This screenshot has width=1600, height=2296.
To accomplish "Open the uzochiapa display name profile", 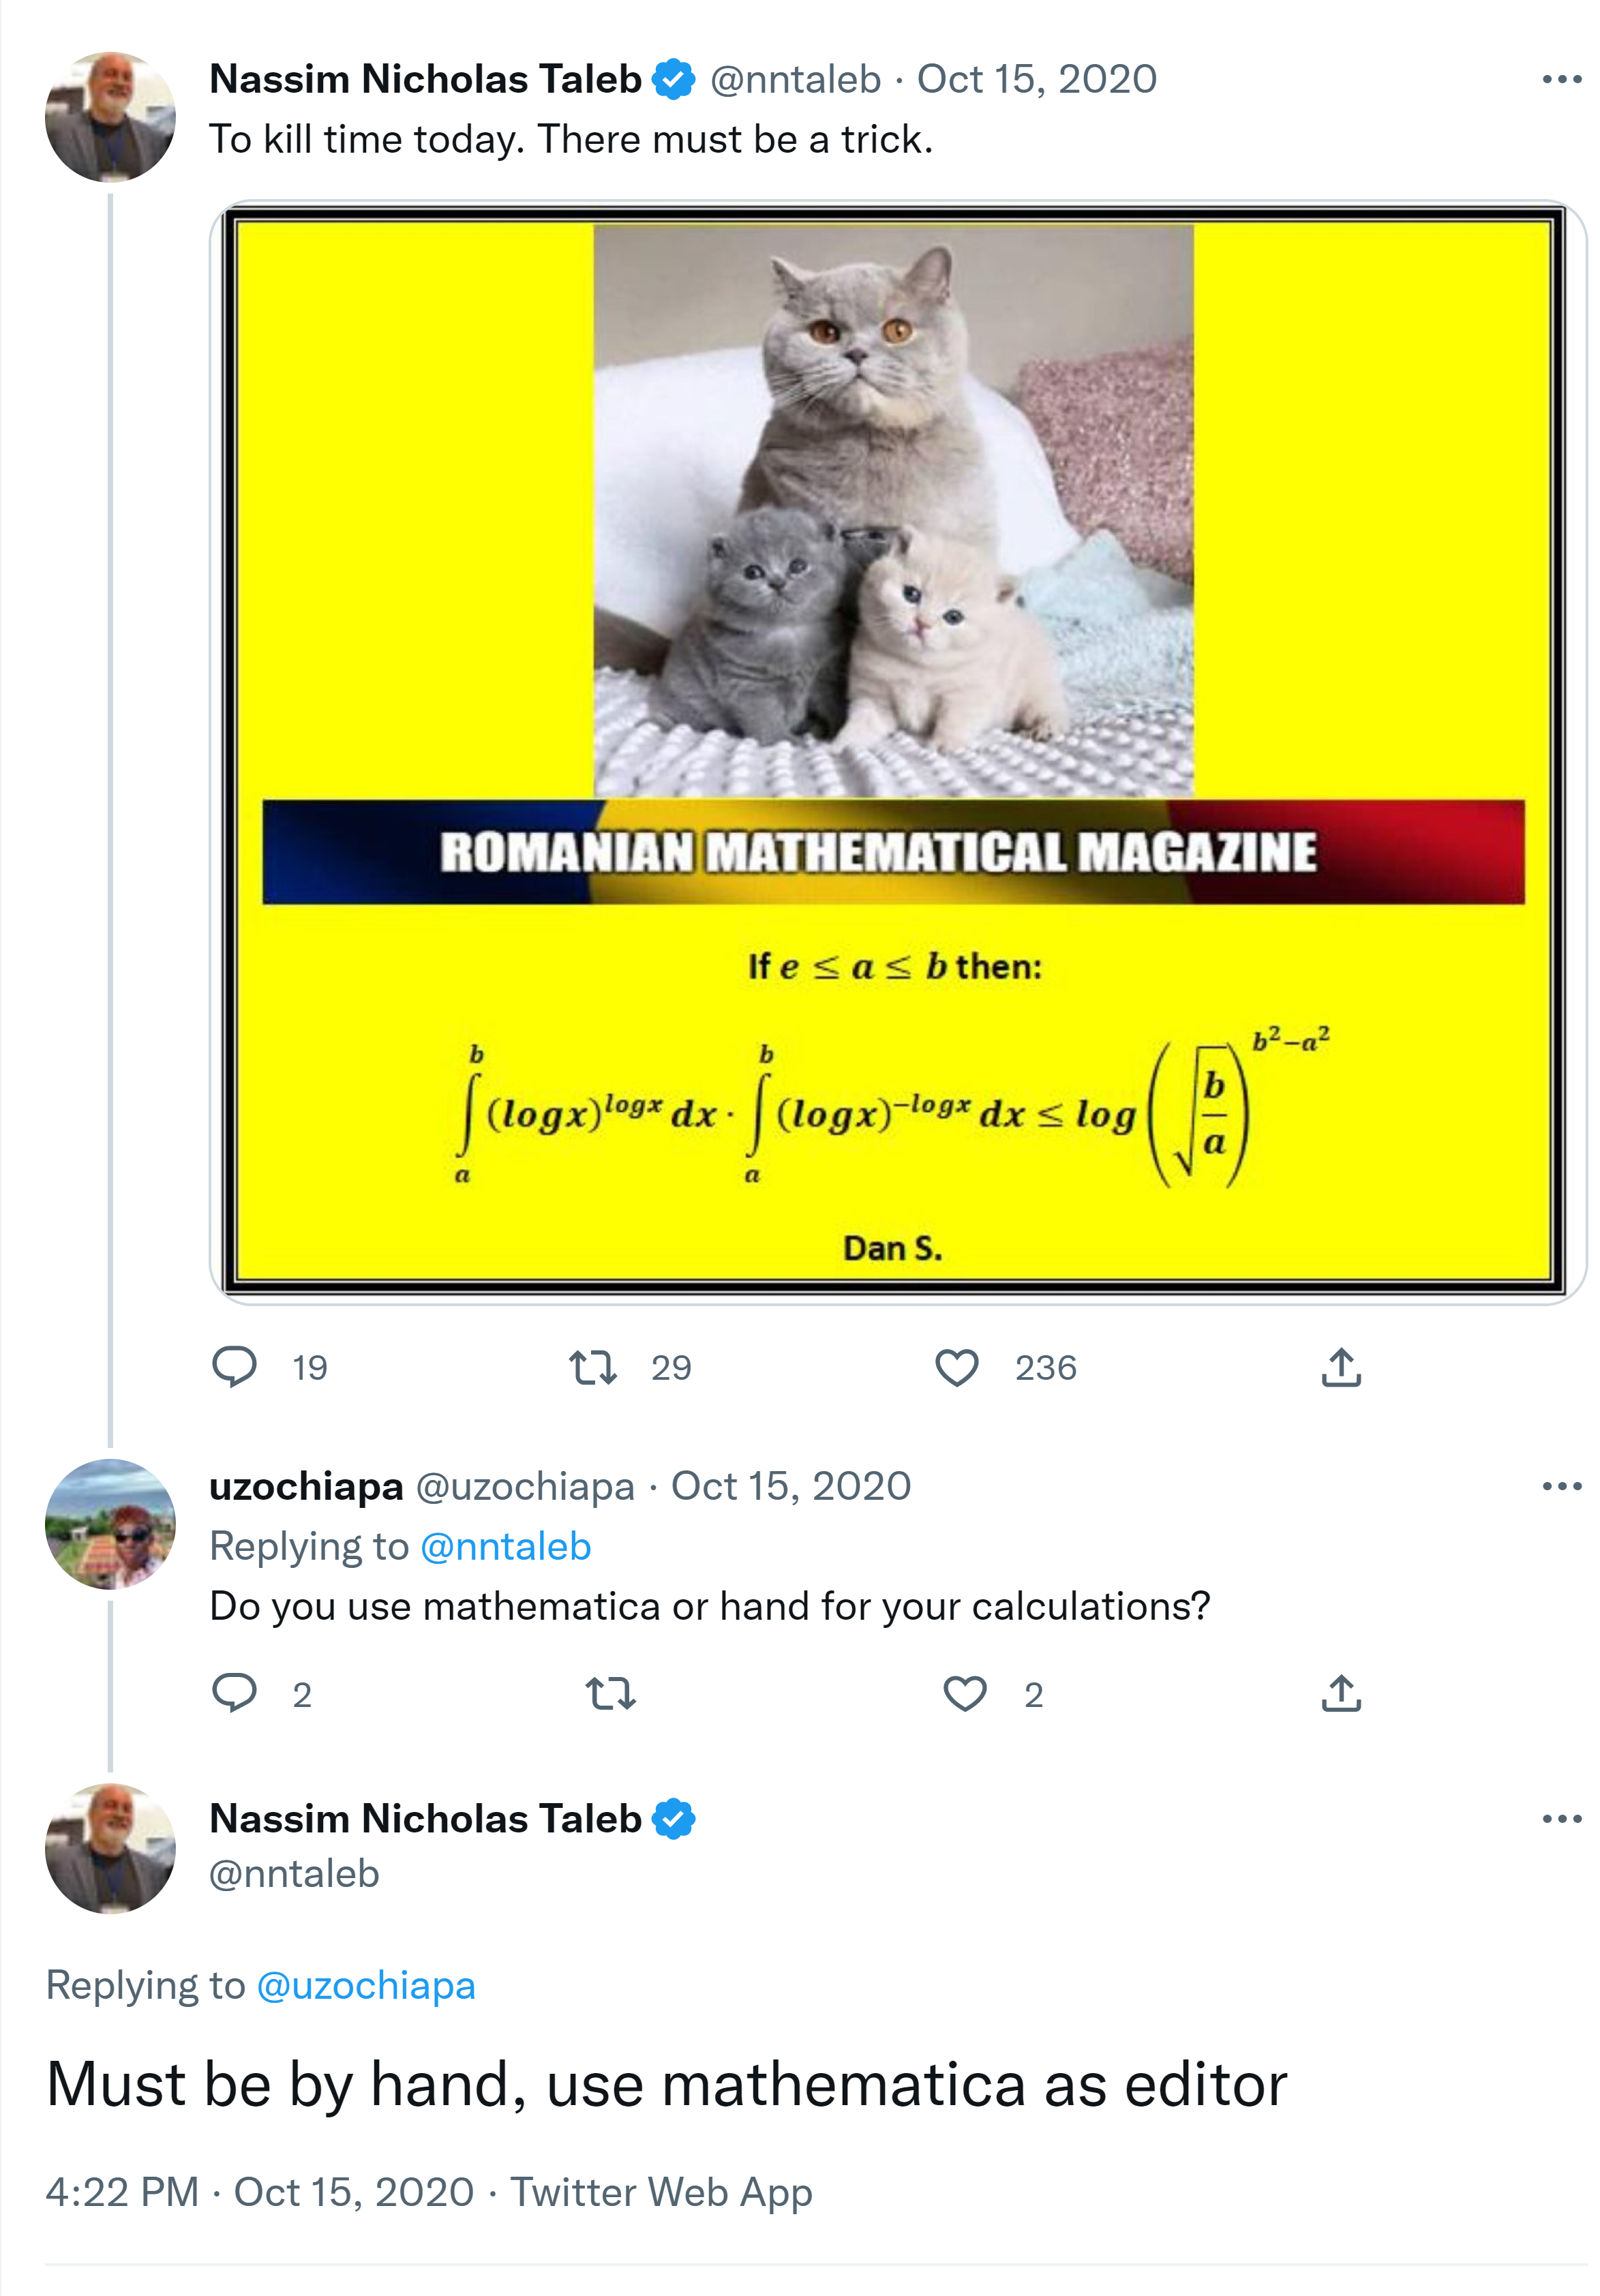I will pos(306,1486).
